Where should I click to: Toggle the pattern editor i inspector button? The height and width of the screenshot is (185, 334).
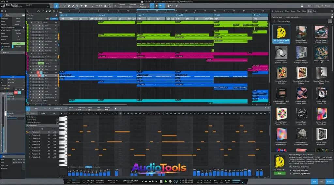tap(28, 109)
